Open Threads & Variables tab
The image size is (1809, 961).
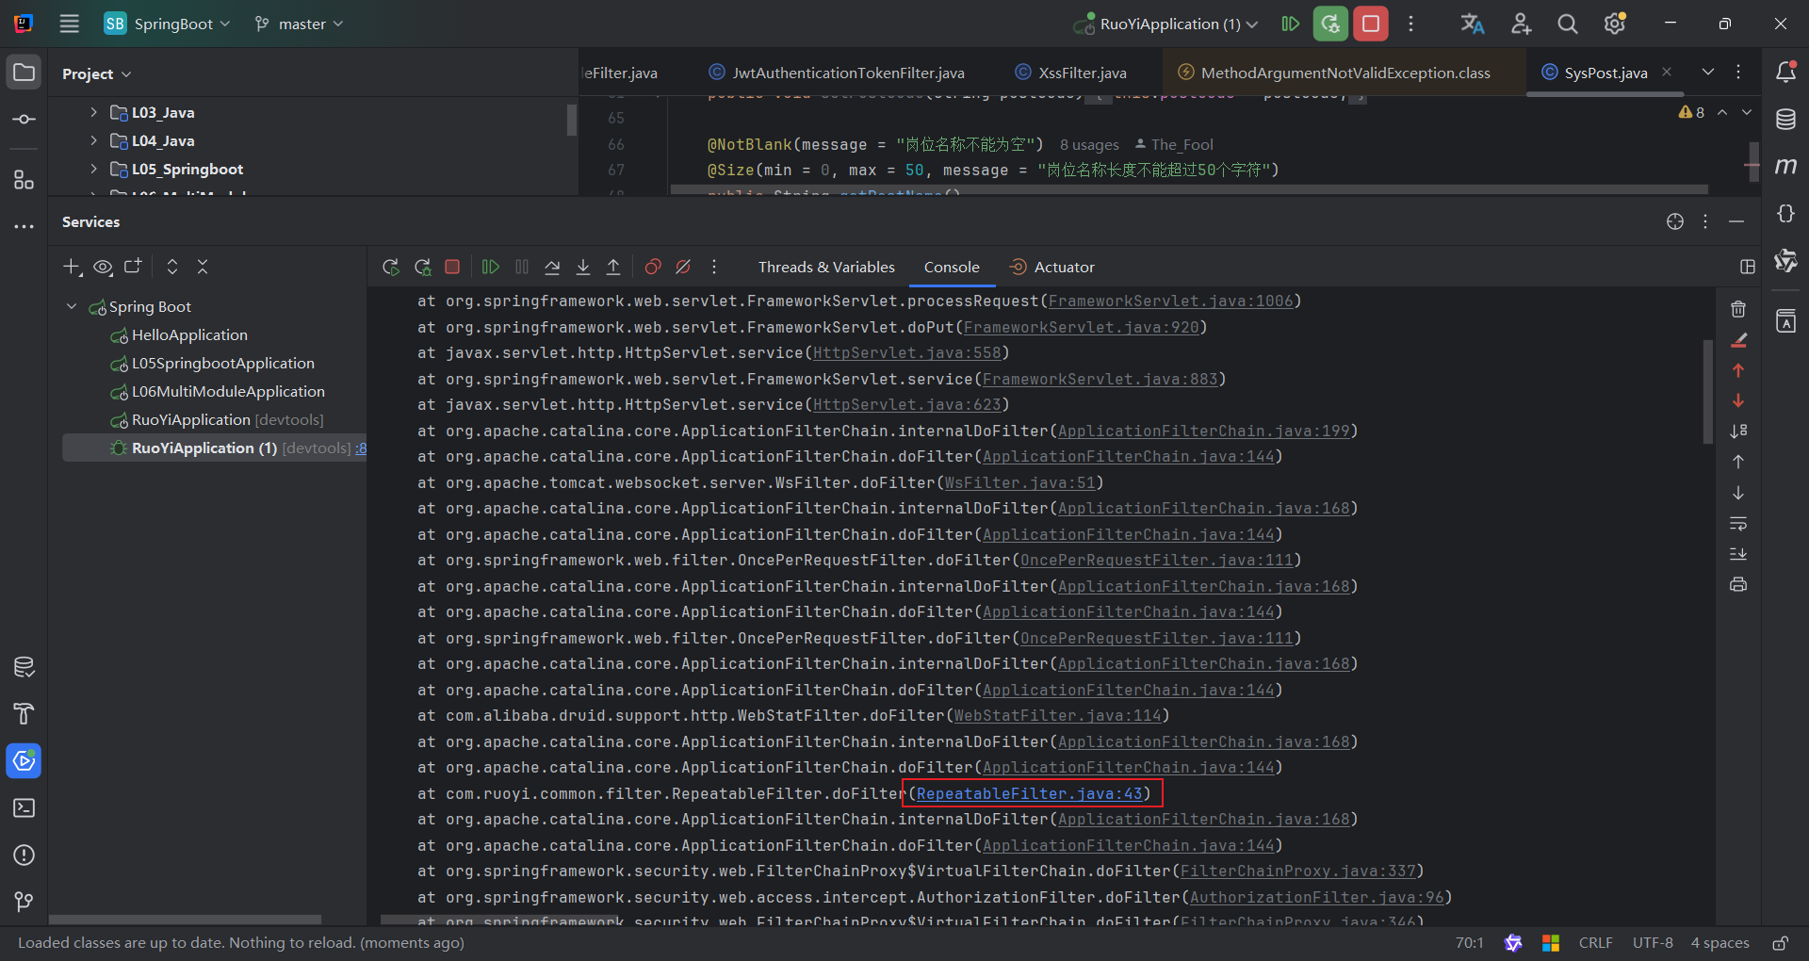826,268
